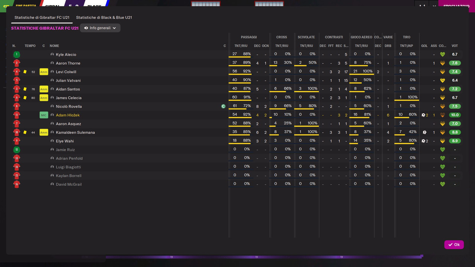475x267 pixels.
Task: Sort by the DRB column header
Action: click(388, 46)
